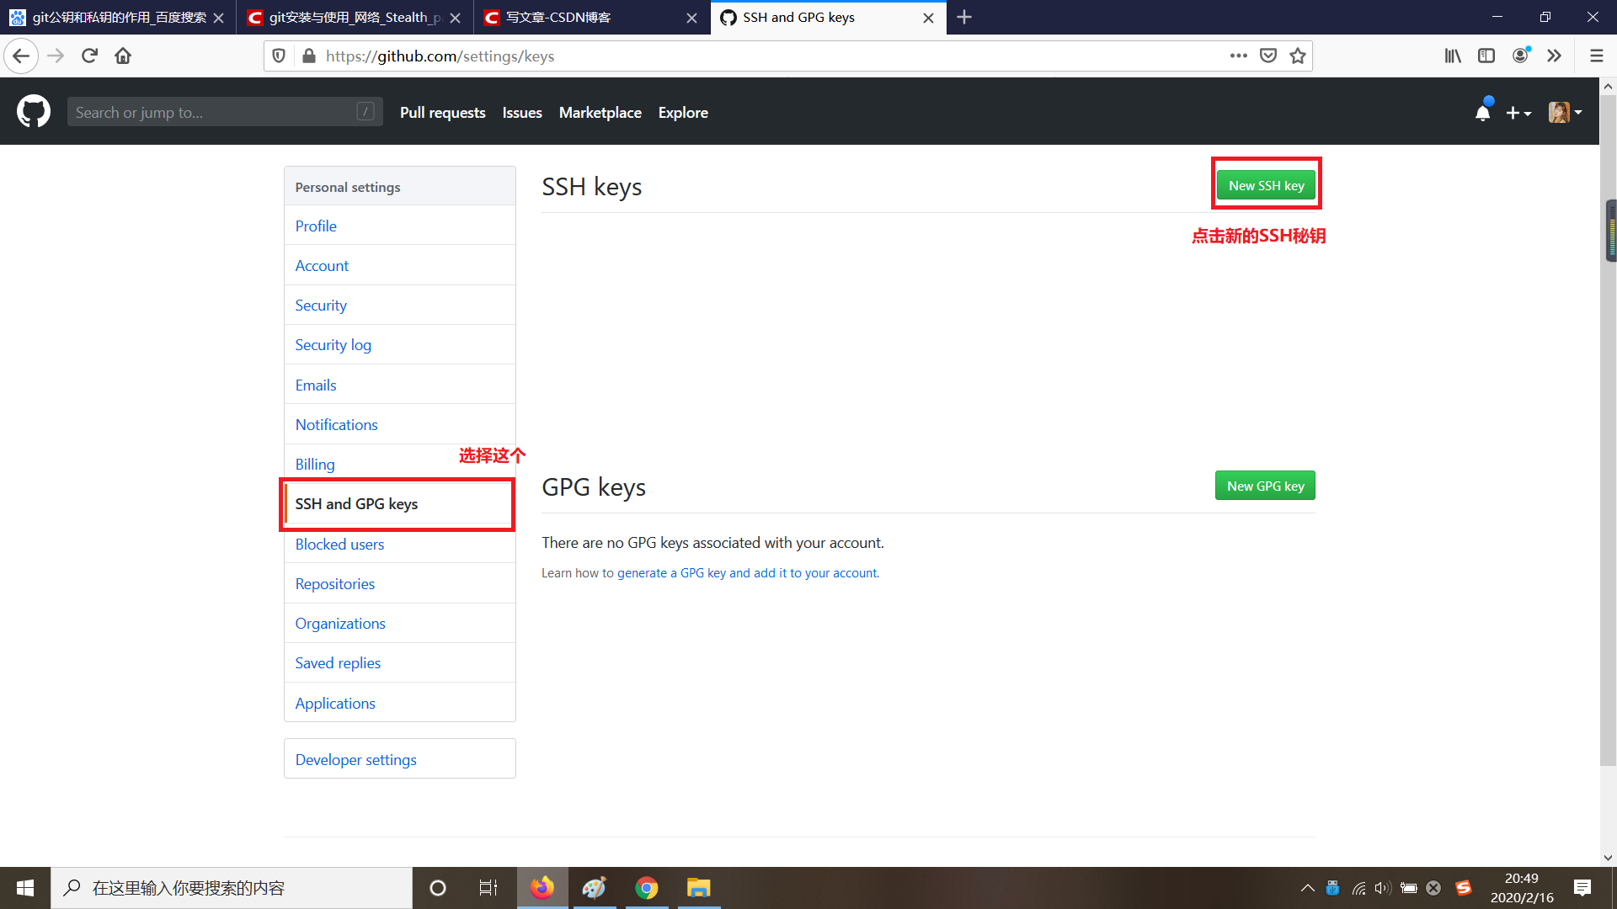Viewport: 1617px width, 909px height.
Task: Open GitHub notifications bell
Action: click(x=1483, y=112)
